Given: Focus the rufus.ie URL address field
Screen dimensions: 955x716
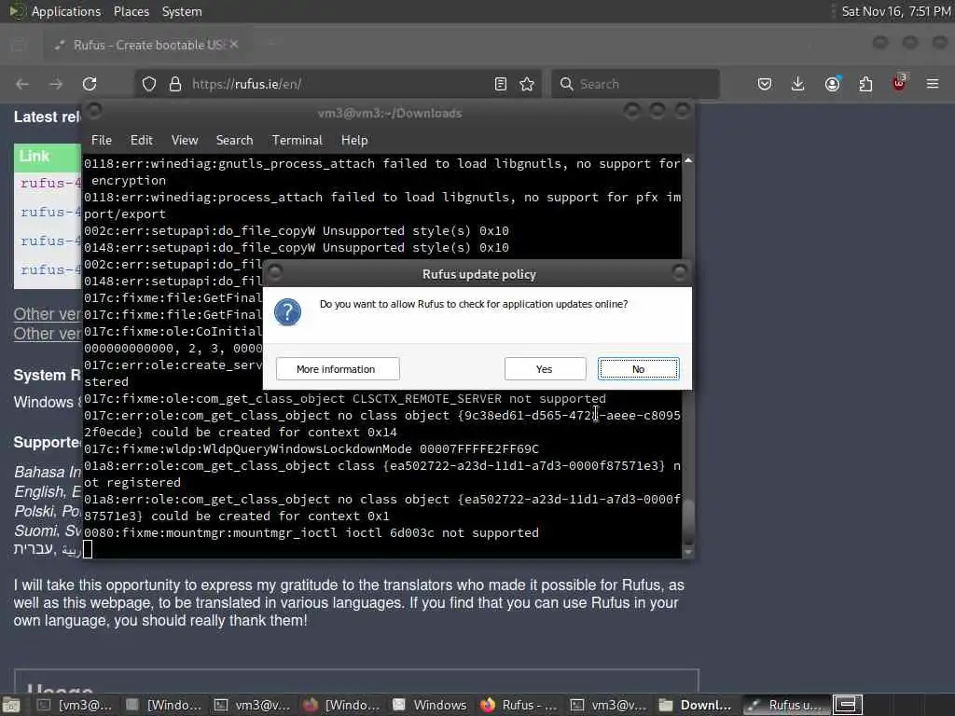Looking at the screenshot, I should click(338, 84).
